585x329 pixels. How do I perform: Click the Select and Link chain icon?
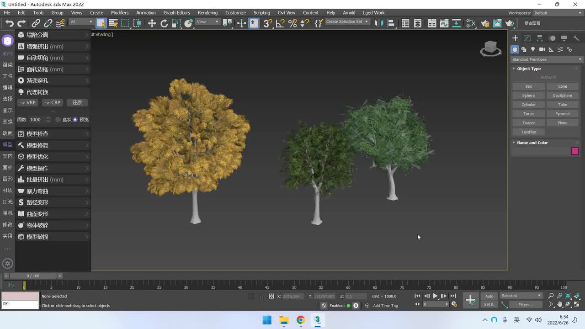(x=36, y=23)
